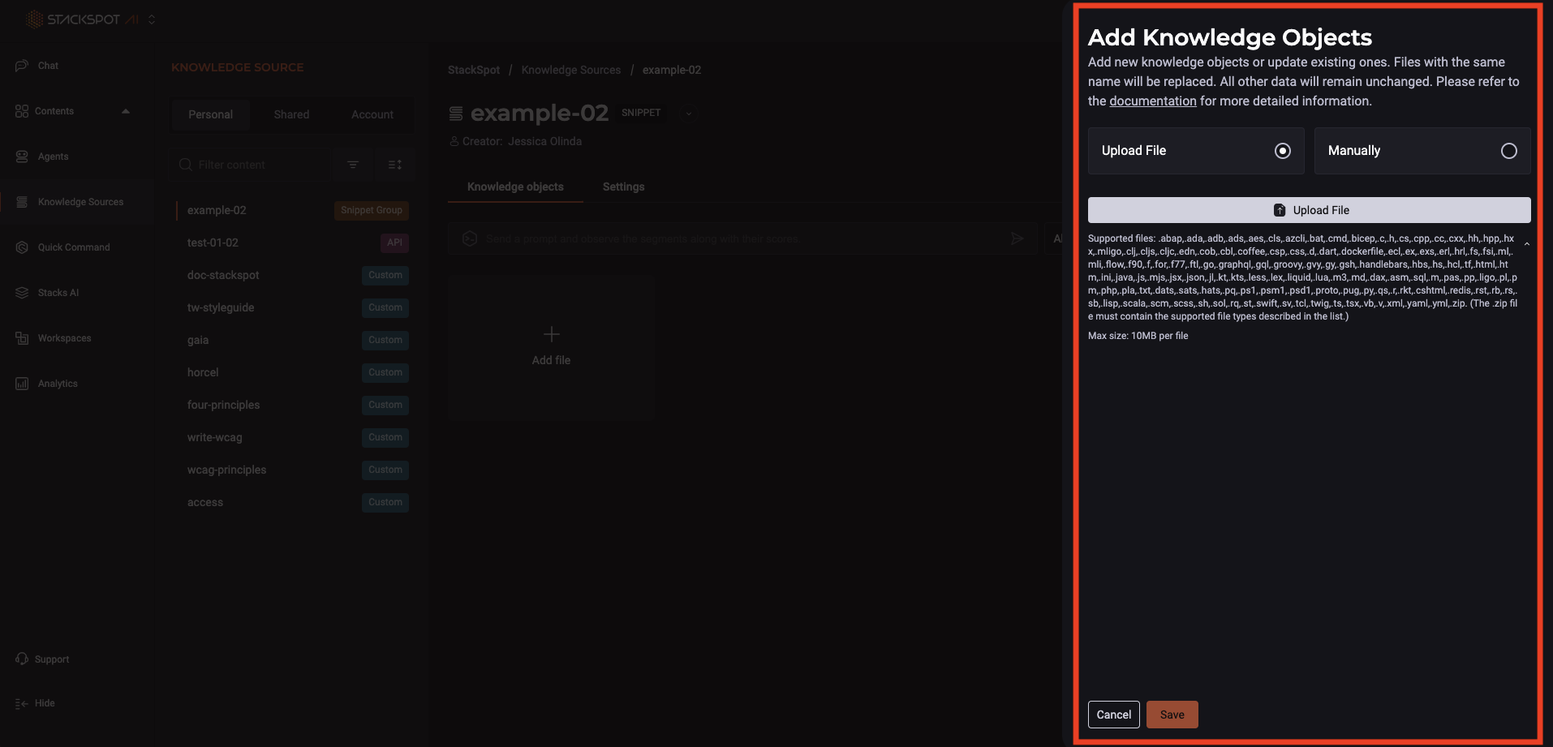Click the API badge on test-01-02

(394, 243)
